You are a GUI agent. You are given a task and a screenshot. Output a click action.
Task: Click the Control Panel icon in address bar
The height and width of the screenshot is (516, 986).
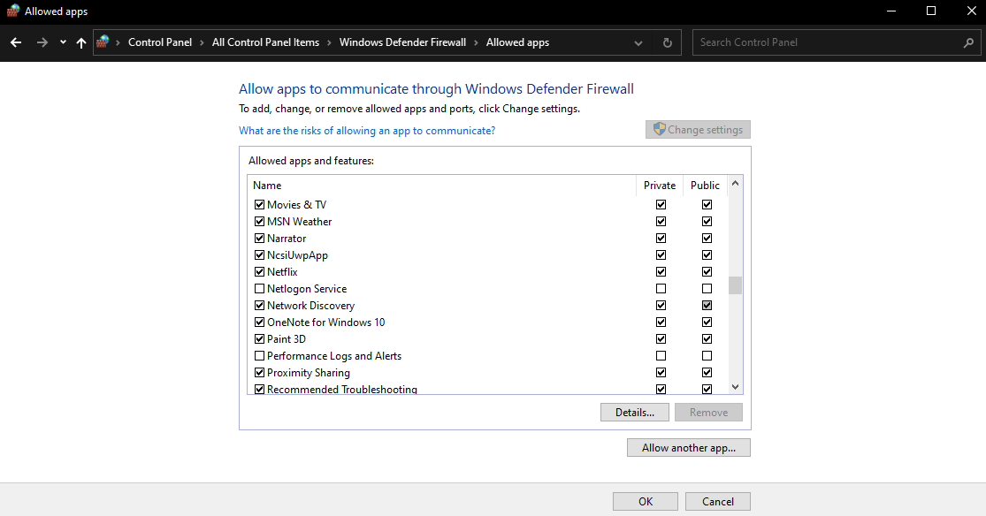pyautogui.click(x=103, y=42)
